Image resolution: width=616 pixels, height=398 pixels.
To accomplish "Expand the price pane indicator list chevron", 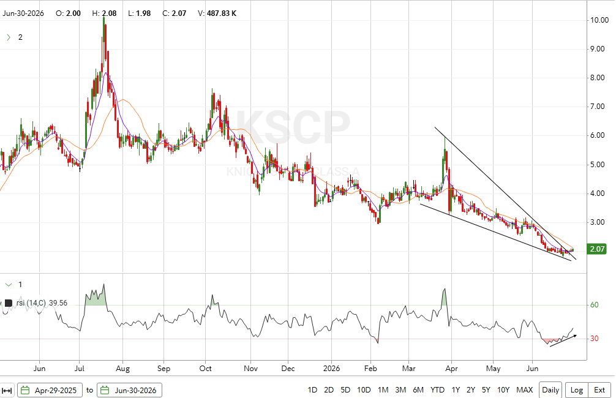I will pos(8,37).
